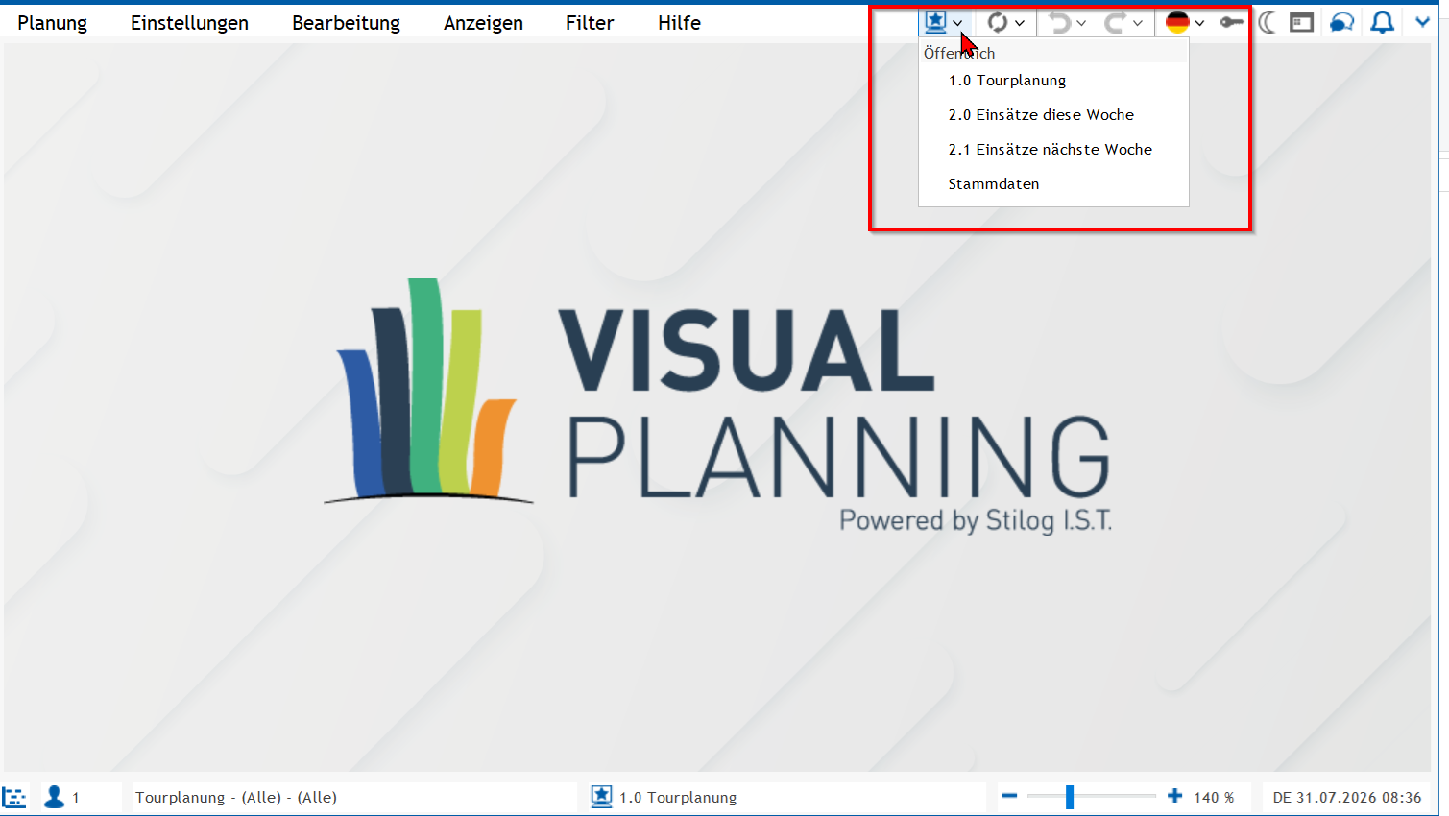This screenshot has height=816, width=1449.
Task: Click the window layout icon in toolbar
Action: pos(1301,22)
